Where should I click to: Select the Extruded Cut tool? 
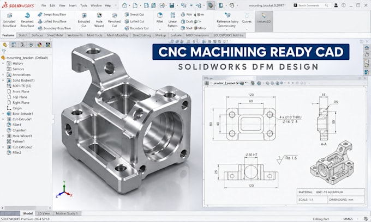84,20
